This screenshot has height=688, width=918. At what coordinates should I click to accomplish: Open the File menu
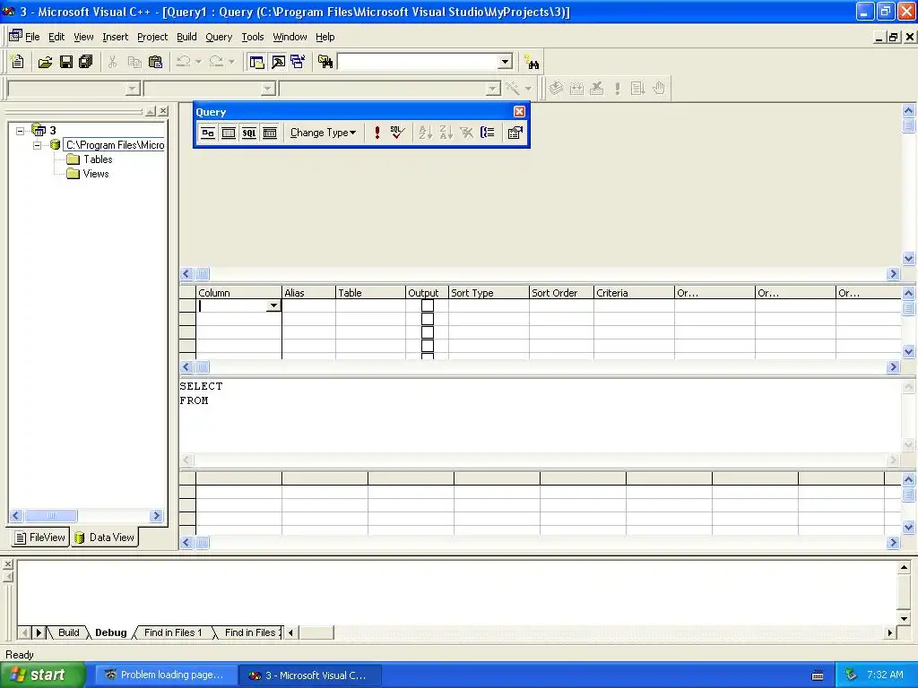click(32, 37)
